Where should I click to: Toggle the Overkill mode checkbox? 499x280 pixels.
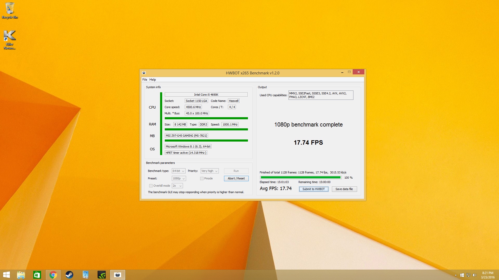click(151, 186)
